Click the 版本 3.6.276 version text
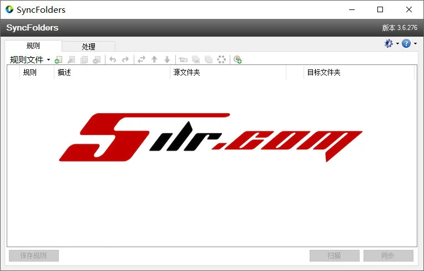The height and width of the screenshot is (271, 424). 400,28
